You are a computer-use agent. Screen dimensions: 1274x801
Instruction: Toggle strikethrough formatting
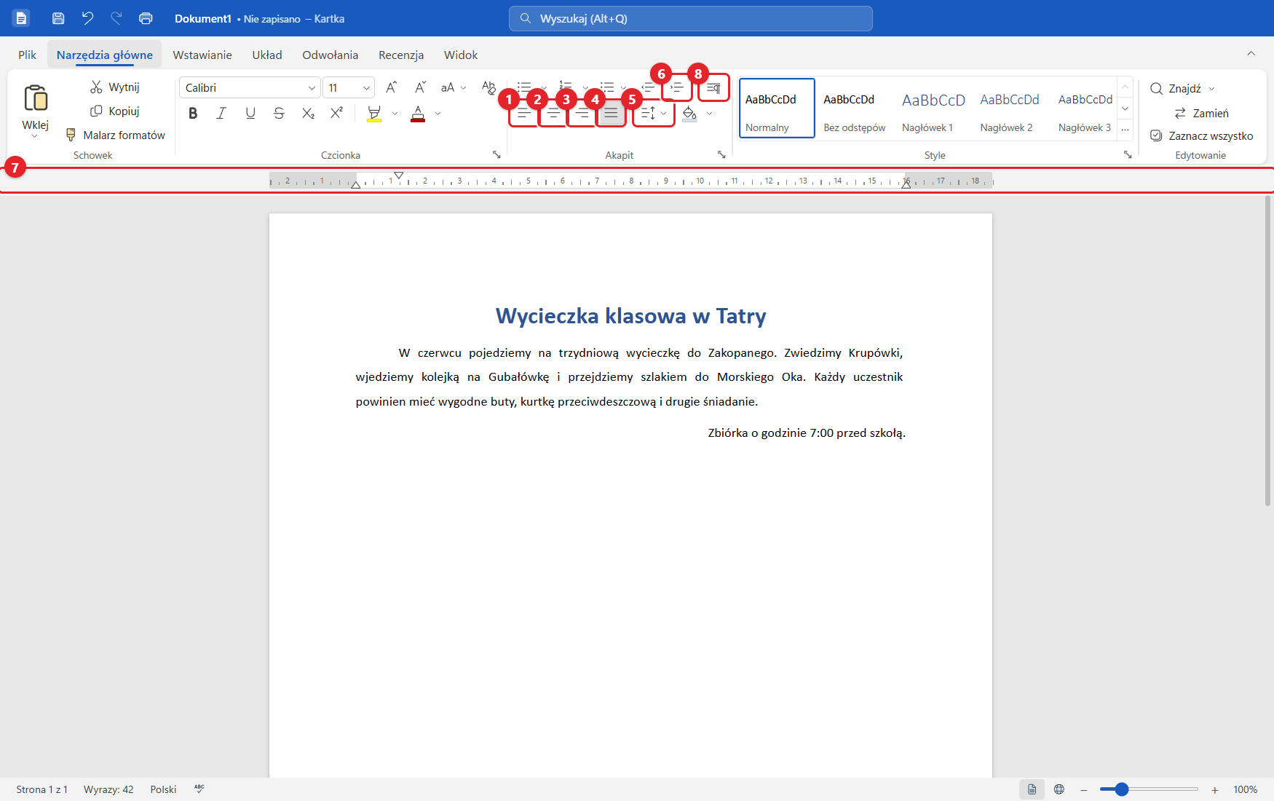coord(279,113)
